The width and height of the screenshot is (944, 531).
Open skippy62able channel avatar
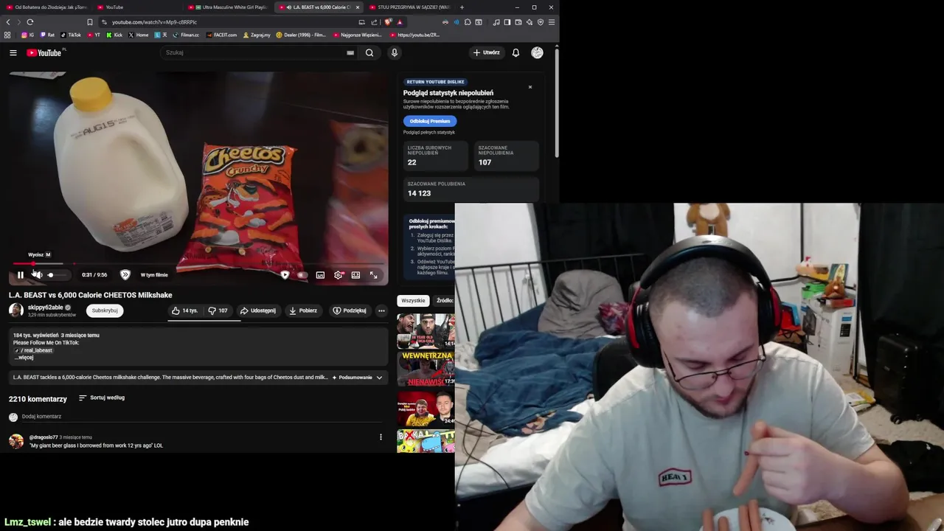(x=15, y=310)
